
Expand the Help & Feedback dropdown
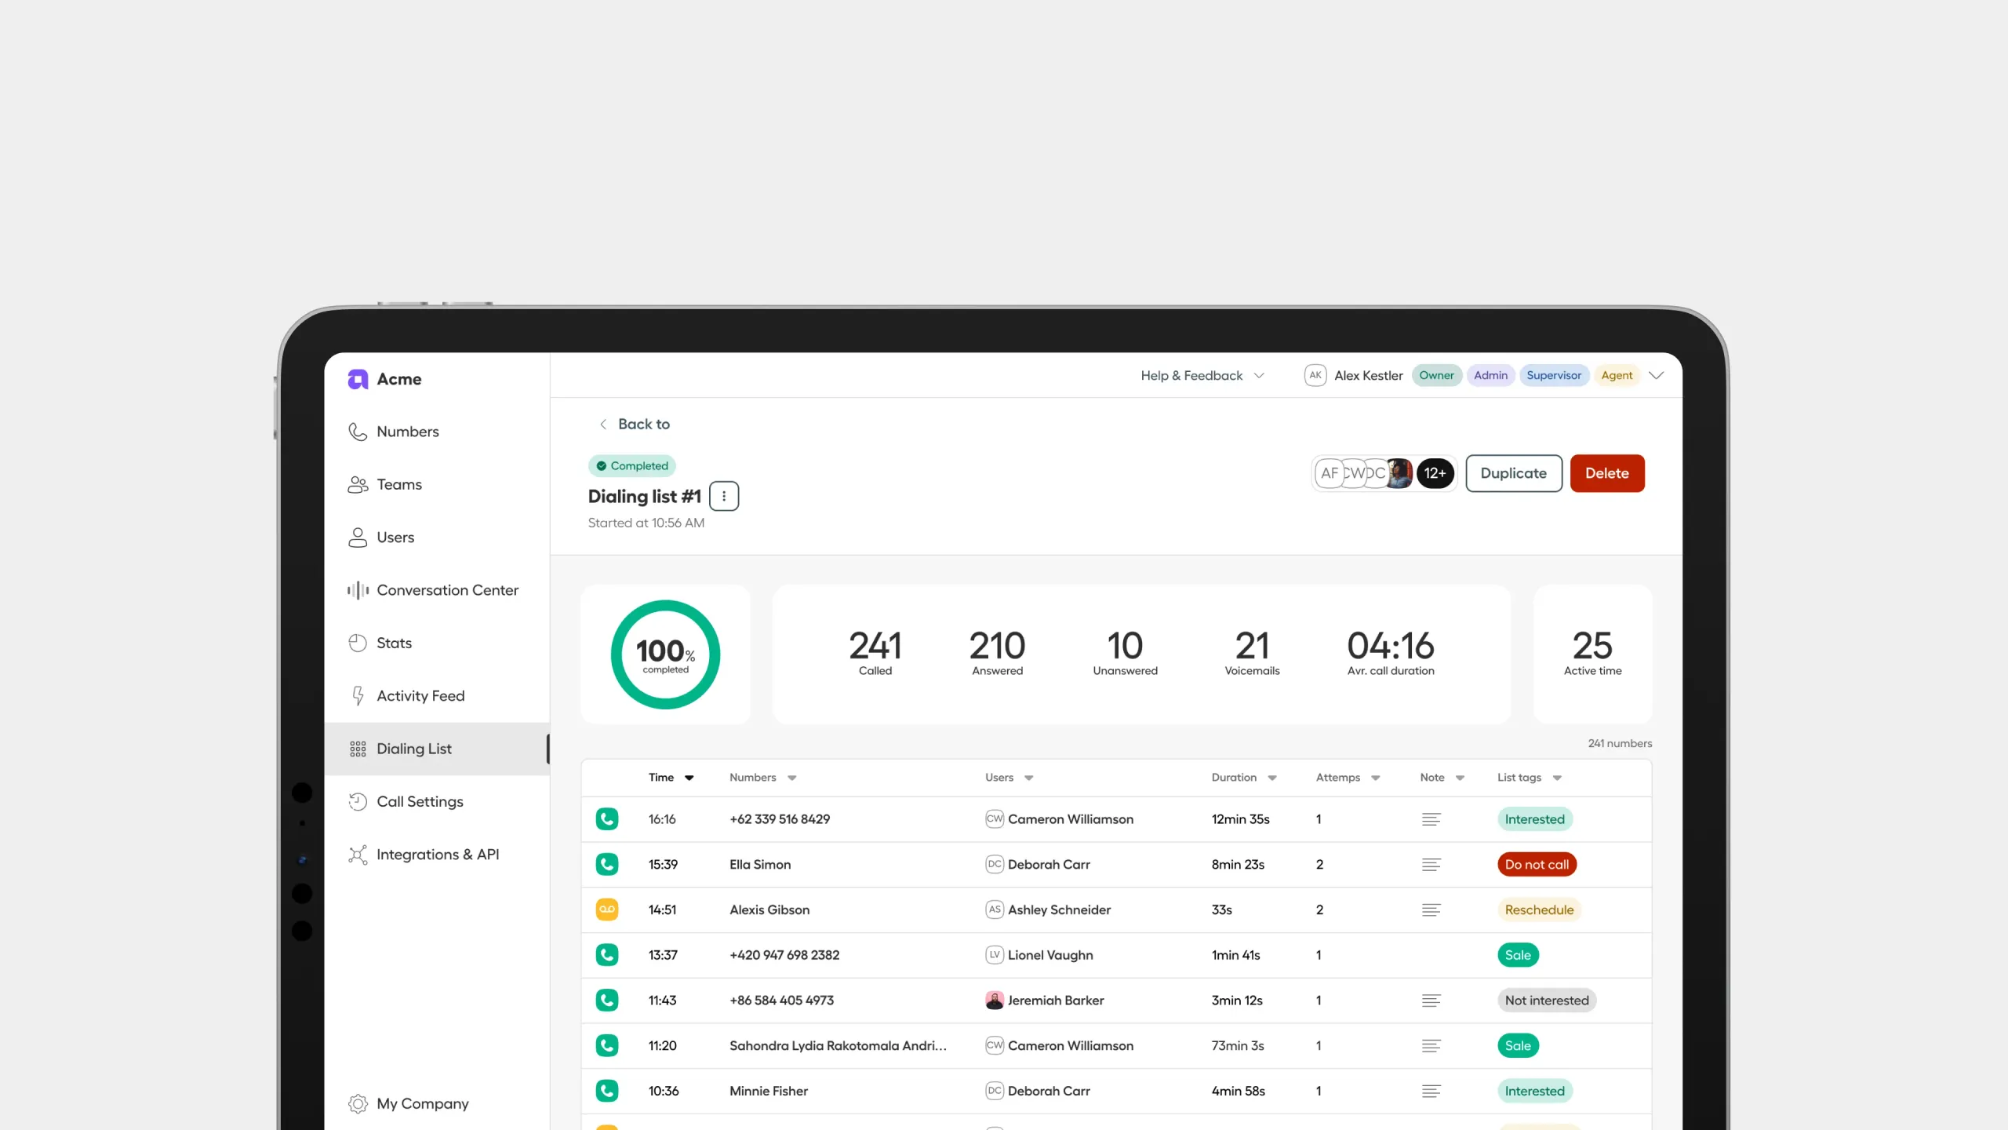[1202, 376]
